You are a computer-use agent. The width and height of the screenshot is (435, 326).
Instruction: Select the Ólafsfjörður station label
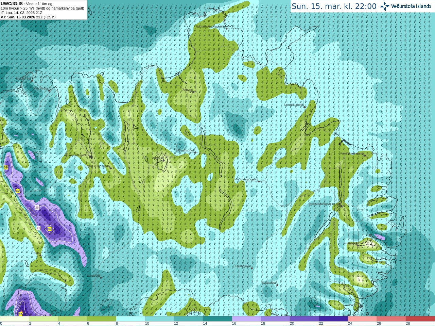coord(40,88)
